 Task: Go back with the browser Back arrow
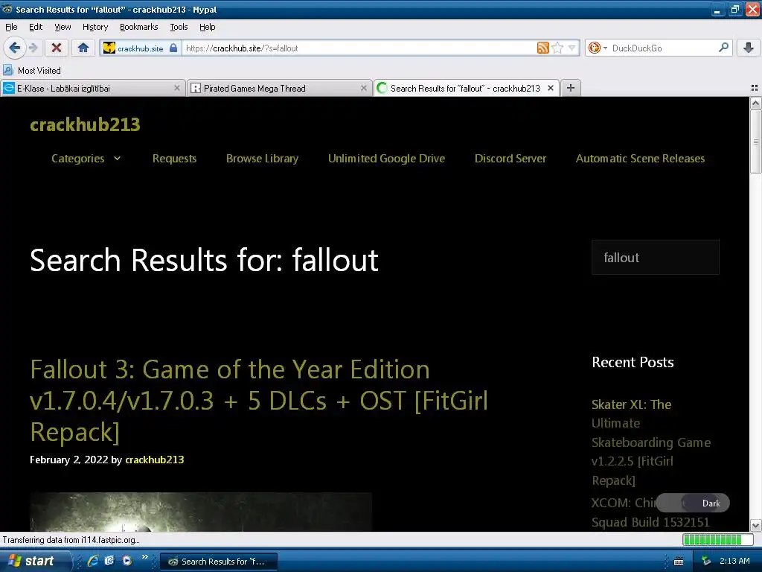(x=14, y=48)
